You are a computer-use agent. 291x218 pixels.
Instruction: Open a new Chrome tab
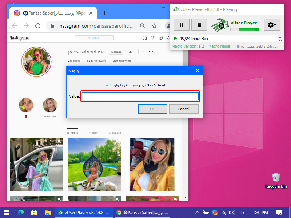tap(105, 13)
